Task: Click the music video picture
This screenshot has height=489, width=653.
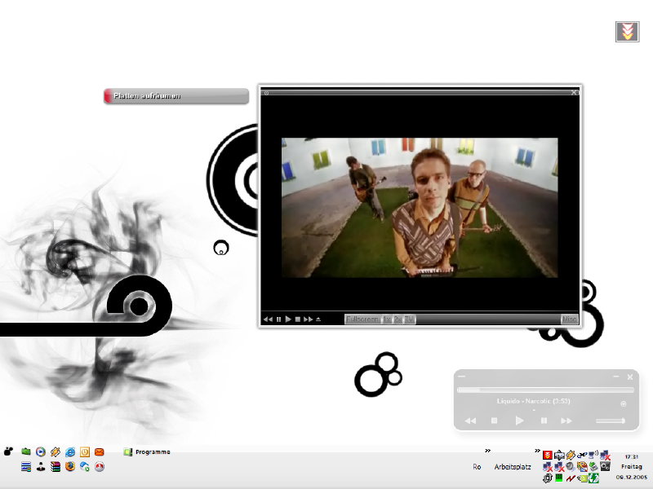Action: tap(420, 208)
